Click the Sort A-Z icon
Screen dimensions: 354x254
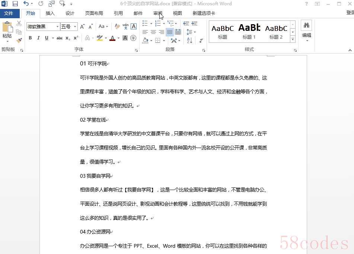tap(189, 41)
